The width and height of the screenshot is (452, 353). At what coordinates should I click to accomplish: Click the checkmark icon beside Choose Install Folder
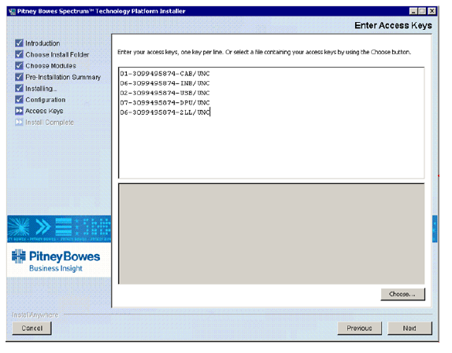point(19,54)
